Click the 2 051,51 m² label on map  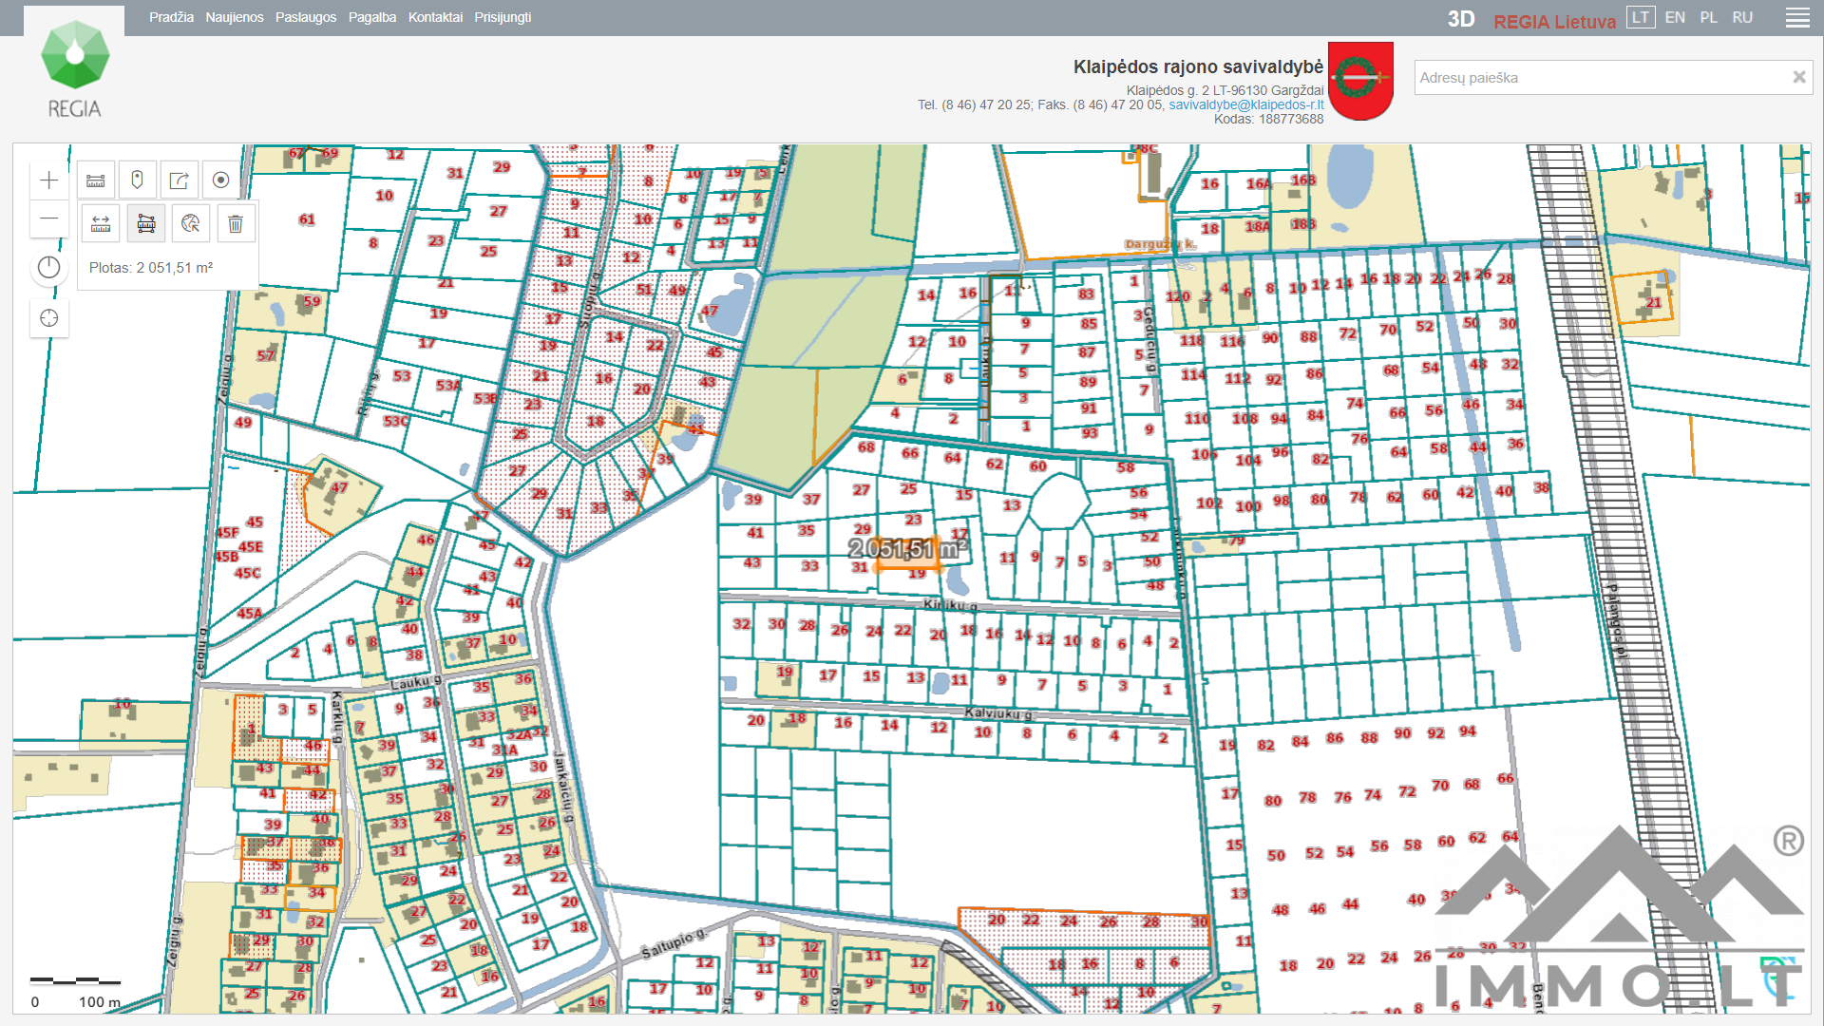pyautogui.click(x=907, y=548)
